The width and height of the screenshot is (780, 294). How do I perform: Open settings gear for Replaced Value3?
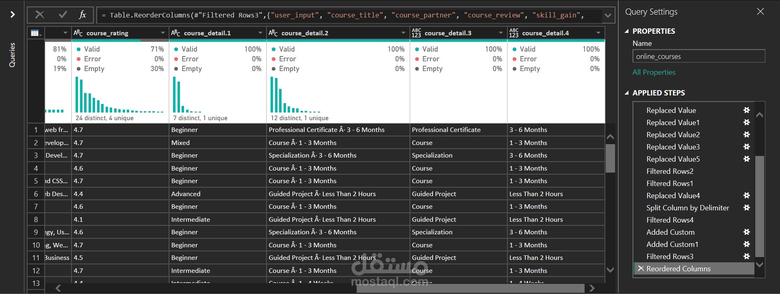[747, 147]
